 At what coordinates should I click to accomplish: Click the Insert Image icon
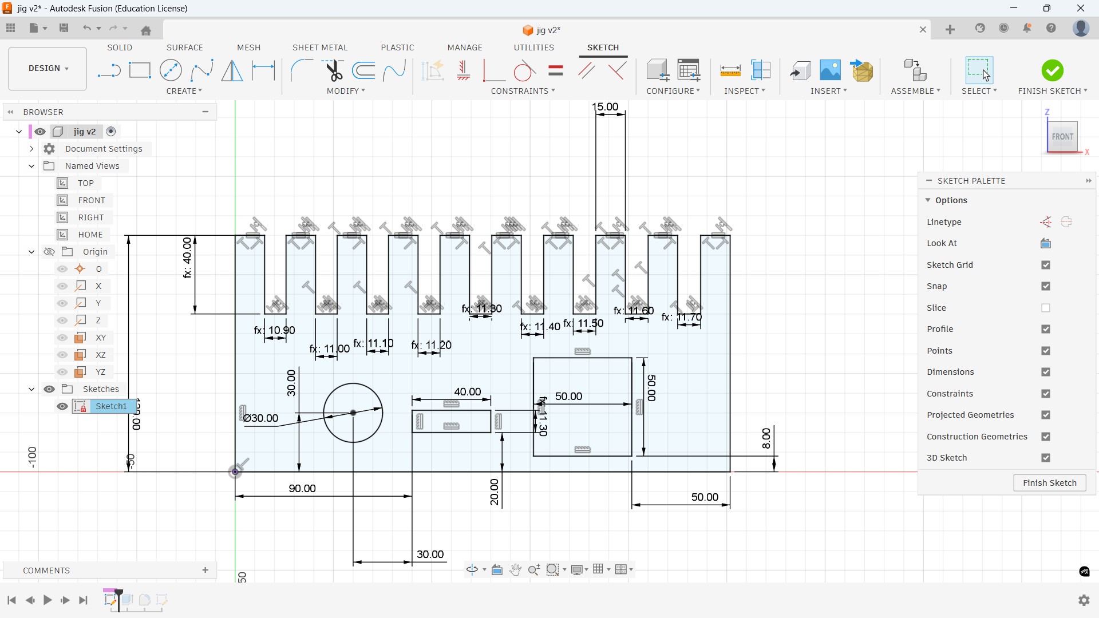(x=830, y=71)
